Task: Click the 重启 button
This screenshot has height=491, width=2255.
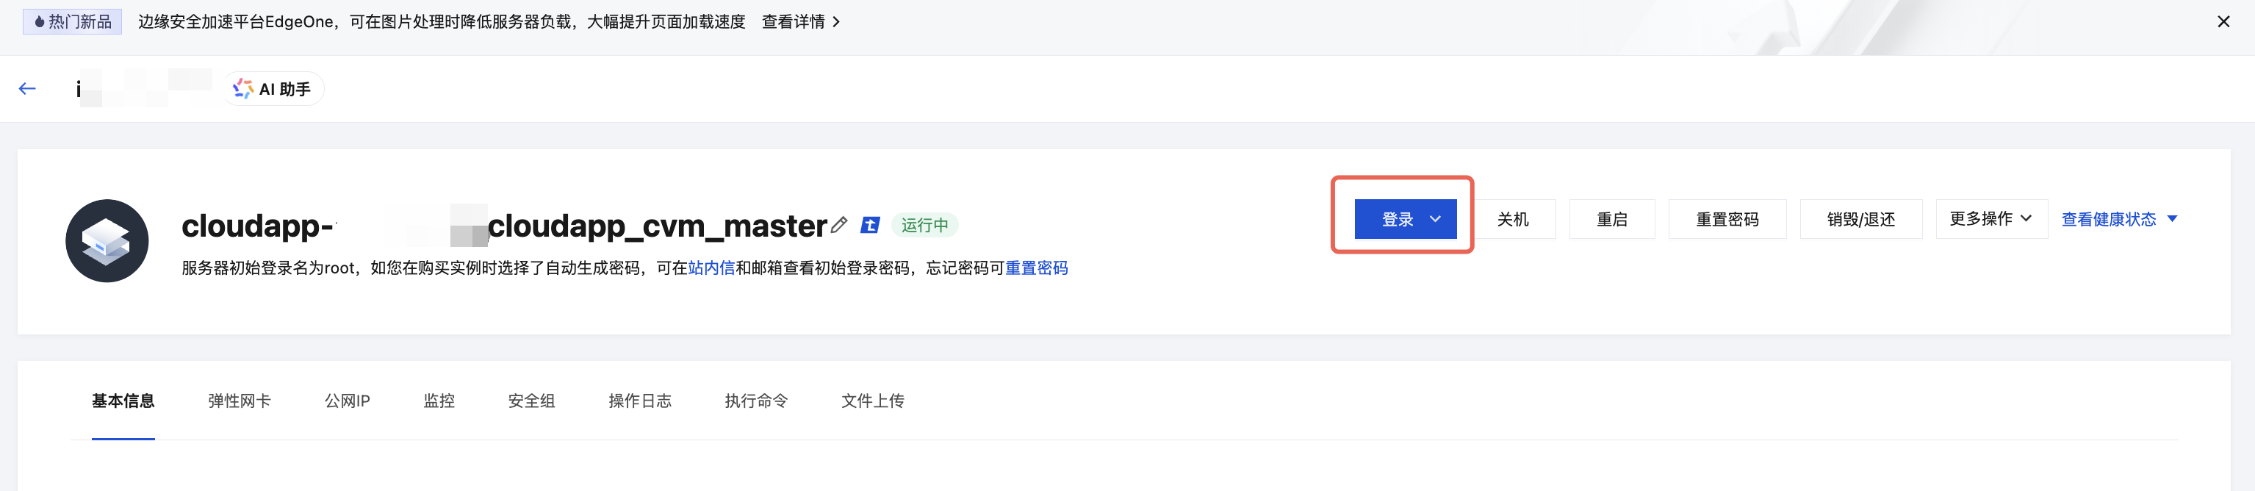Action: click(1611, 219)
